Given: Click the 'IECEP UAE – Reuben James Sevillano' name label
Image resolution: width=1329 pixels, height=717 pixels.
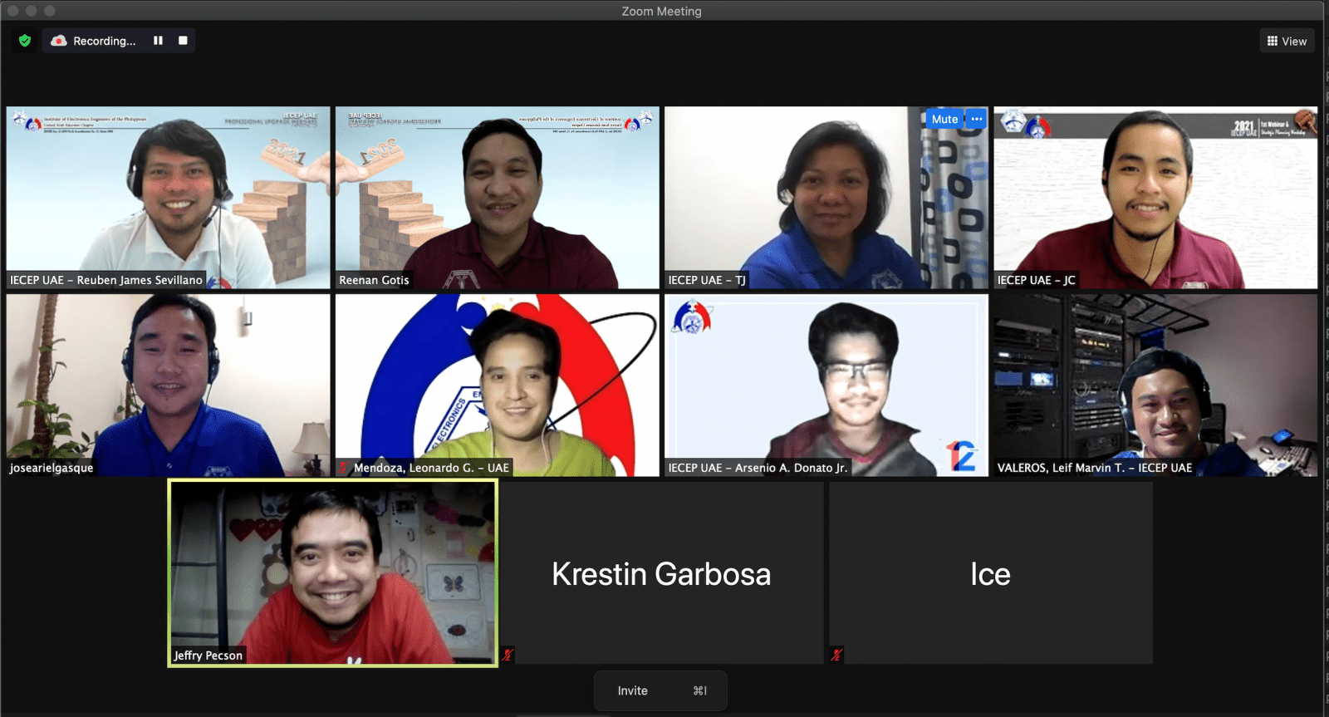Looking at the screenshot, I should coord(106,280).
